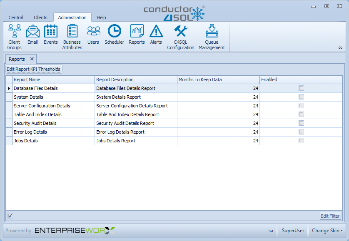Edit months value for Jobs Details row
The width and height of the screenshot is (349, 241).
218,141
